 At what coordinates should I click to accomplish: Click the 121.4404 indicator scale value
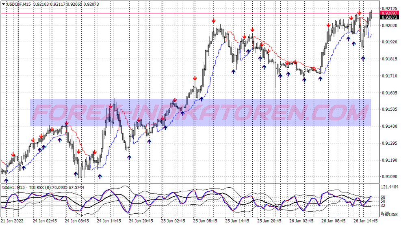pos(390,187)
